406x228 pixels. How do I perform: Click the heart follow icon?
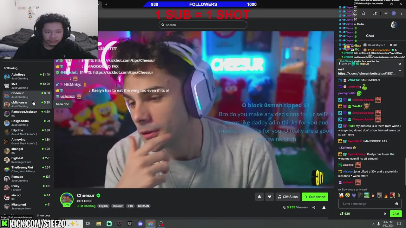[269, 197]
